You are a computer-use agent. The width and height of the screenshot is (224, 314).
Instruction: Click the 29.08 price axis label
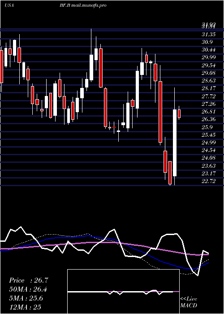[208, 73]
